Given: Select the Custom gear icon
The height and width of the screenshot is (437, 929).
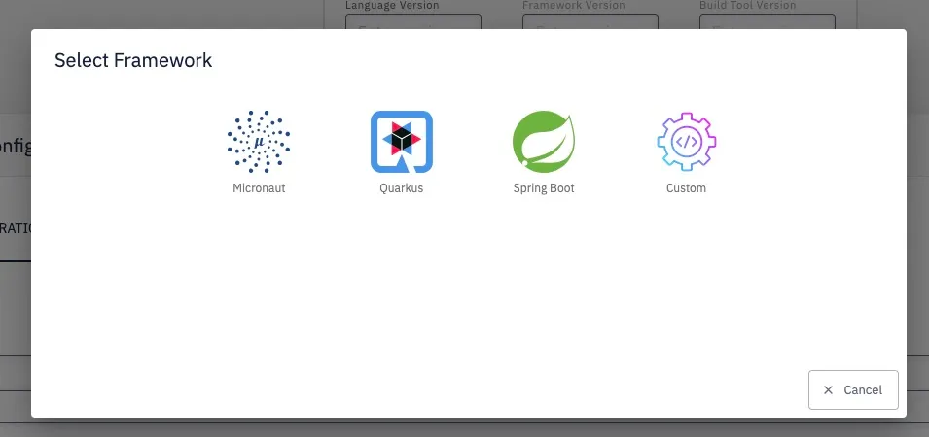Looking at the screenshot, I should [686, 142].
